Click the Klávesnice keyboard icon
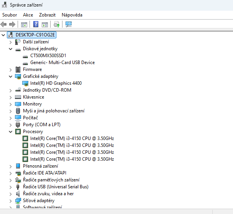This screenshot has width=233, height=214. point(18,97)
